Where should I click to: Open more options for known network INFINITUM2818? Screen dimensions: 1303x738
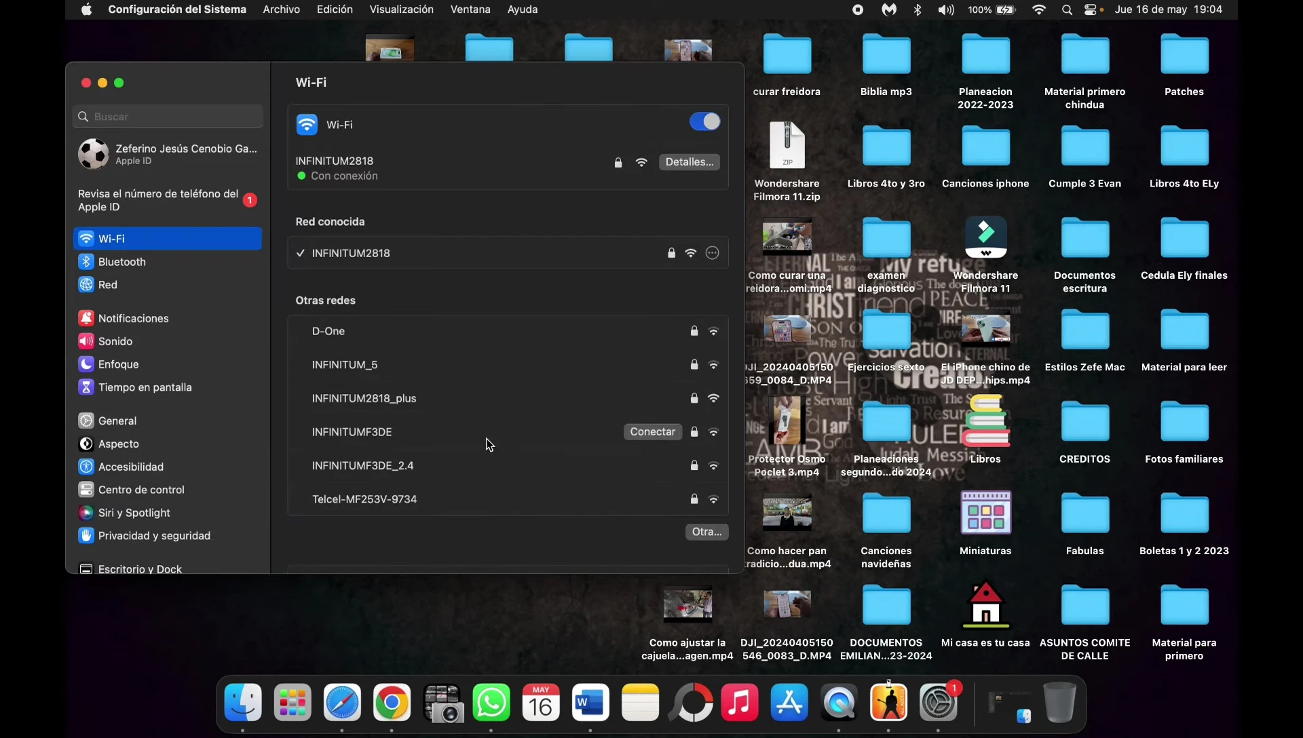coord(712,253)
